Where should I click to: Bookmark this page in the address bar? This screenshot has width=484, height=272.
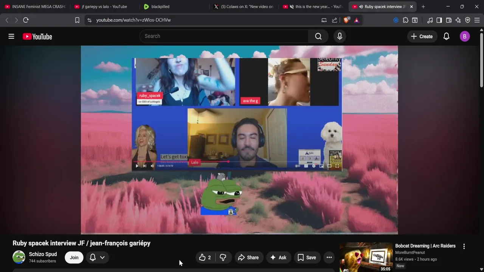(x=77, y=20)
